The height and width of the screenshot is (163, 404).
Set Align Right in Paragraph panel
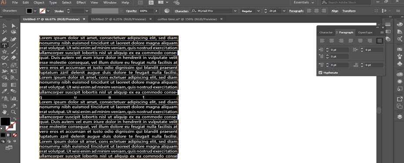coord(341,41)
